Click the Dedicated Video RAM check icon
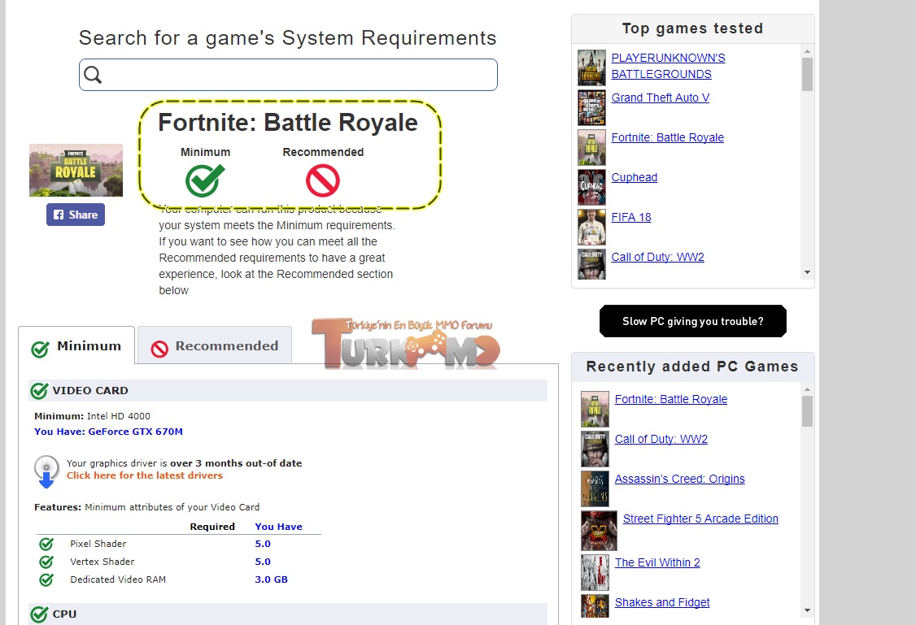 [46, 580]
